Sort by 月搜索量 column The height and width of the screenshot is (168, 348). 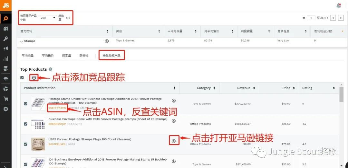click(269, 31)
